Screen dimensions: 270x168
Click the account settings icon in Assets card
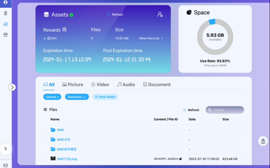[160, 15]
